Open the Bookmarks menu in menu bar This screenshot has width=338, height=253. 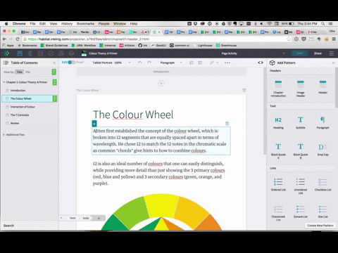[x=85, y=24]
